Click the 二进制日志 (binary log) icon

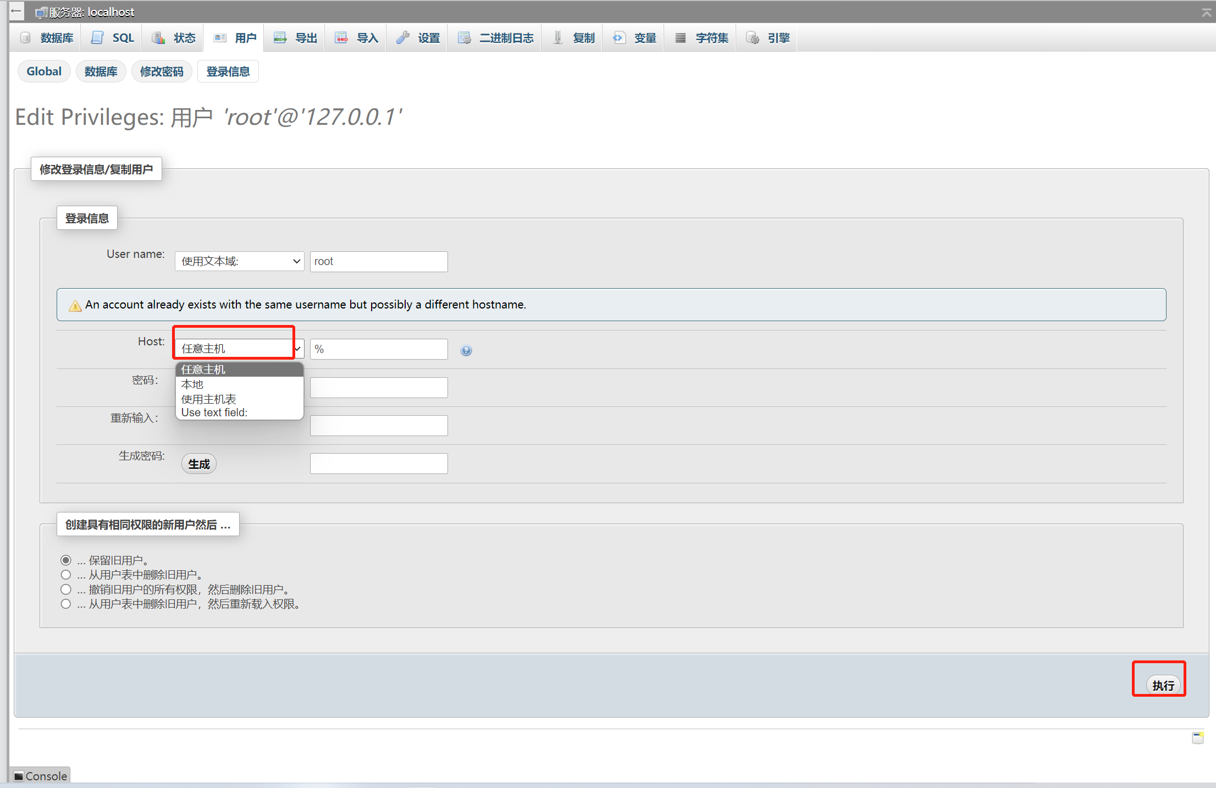tap(465, 38)
